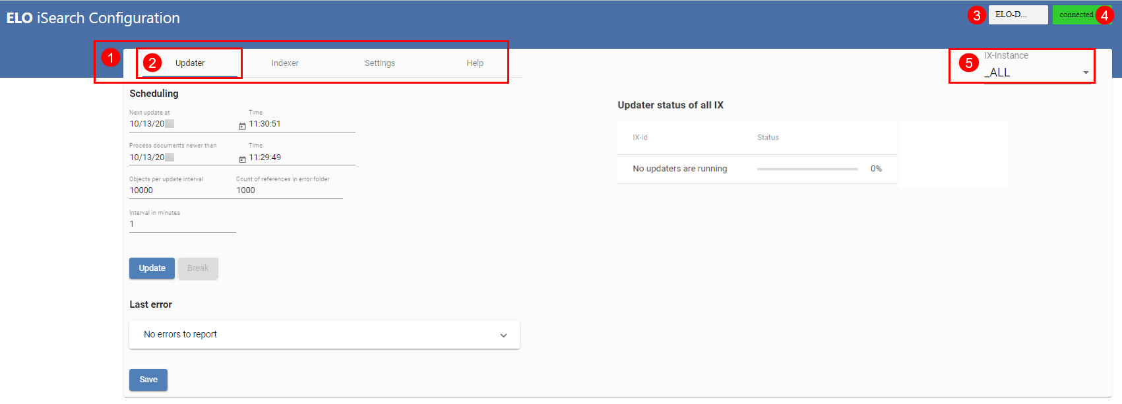Open calendar picker for Process documents newer than

click(242, 159)
